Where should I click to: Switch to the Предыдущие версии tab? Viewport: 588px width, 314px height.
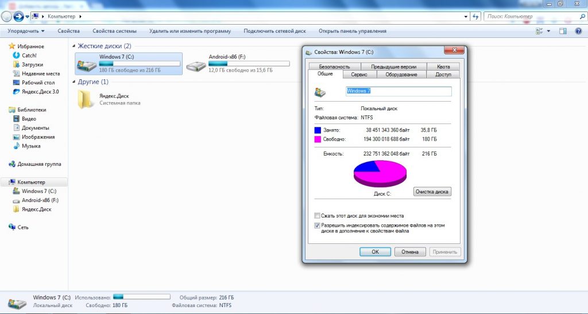click(394, 67)
